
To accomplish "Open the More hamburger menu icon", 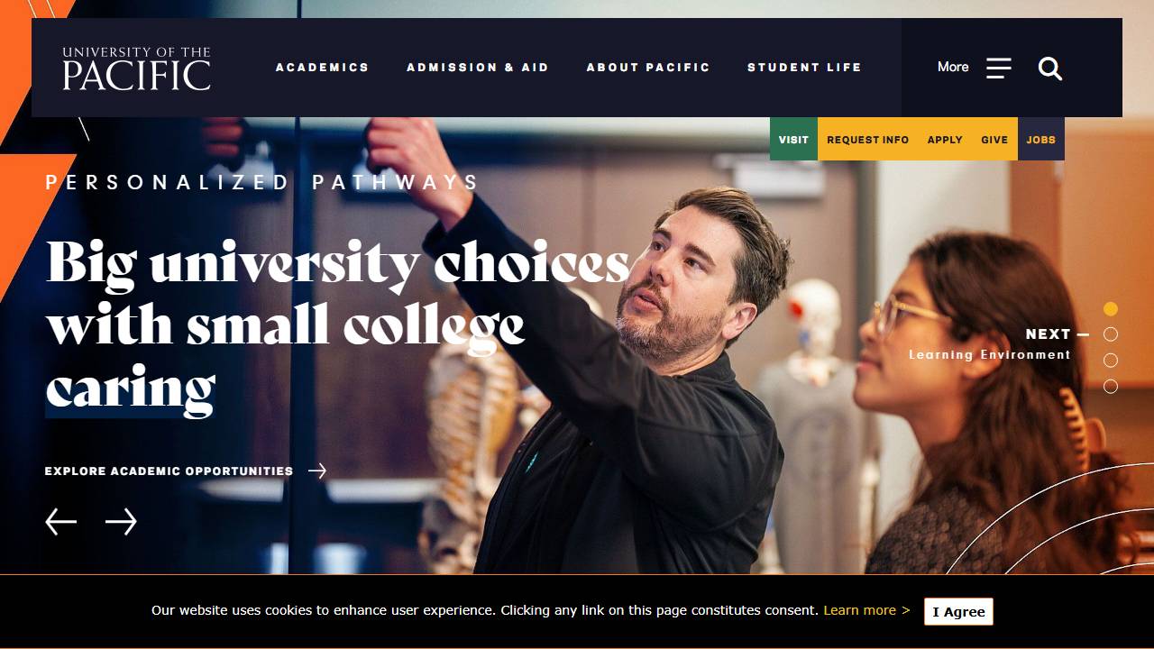I will 998,68.
